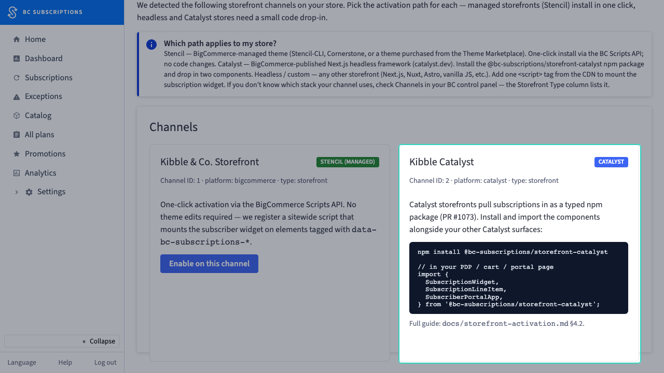Viewport: 664px width, 373px height.
Task: Click the Settings gear icon
Action: 29,192
